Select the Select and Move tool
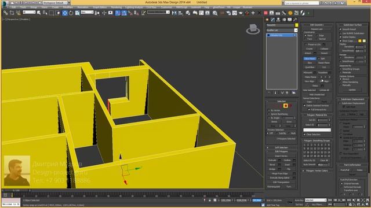The image size is (371, 208). coord(64,13)
